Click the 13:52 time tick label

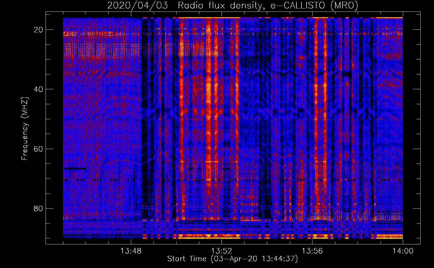(x=222, y=251)
